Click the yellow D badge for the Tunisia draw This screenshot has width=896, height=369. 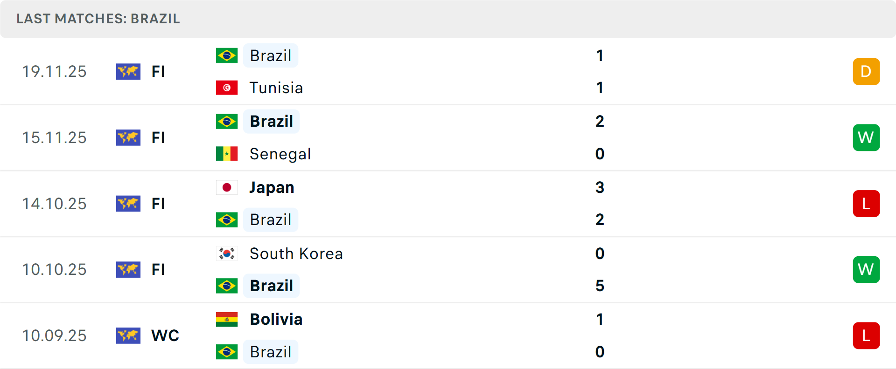pos(866,72)
